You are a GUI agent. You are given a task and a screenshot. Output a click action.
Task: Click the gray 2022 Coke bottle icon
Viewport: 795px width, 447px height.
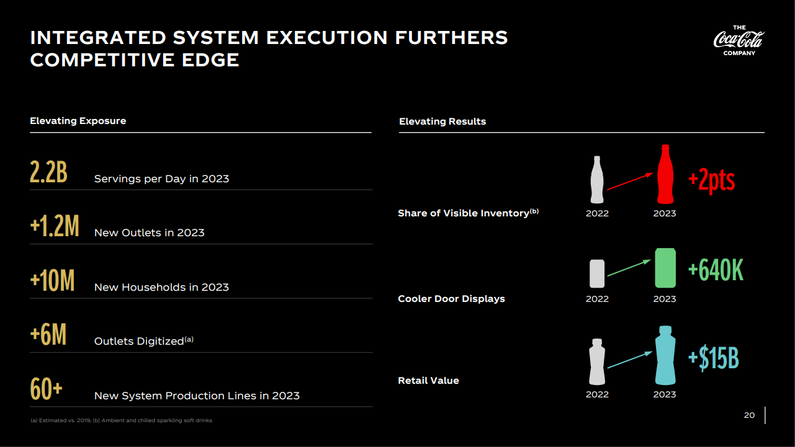click(x=597, y=180)
